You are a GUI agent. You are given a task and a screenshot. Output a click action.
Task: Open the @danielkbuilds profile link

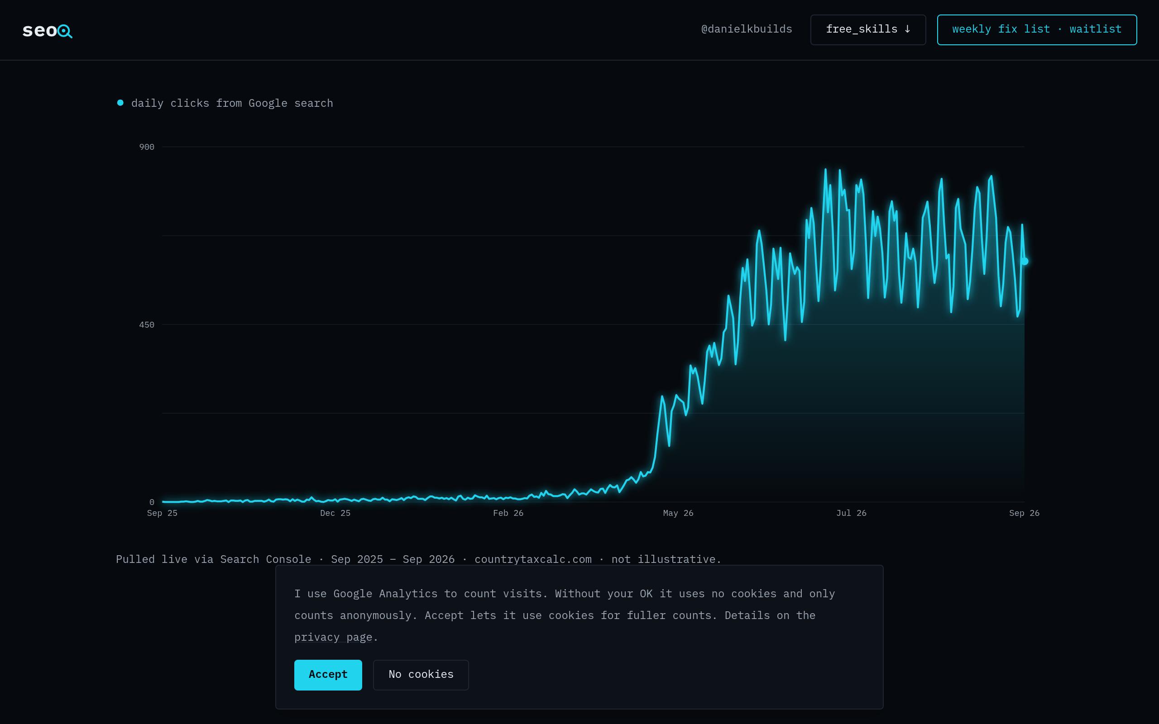click(746, 29)
